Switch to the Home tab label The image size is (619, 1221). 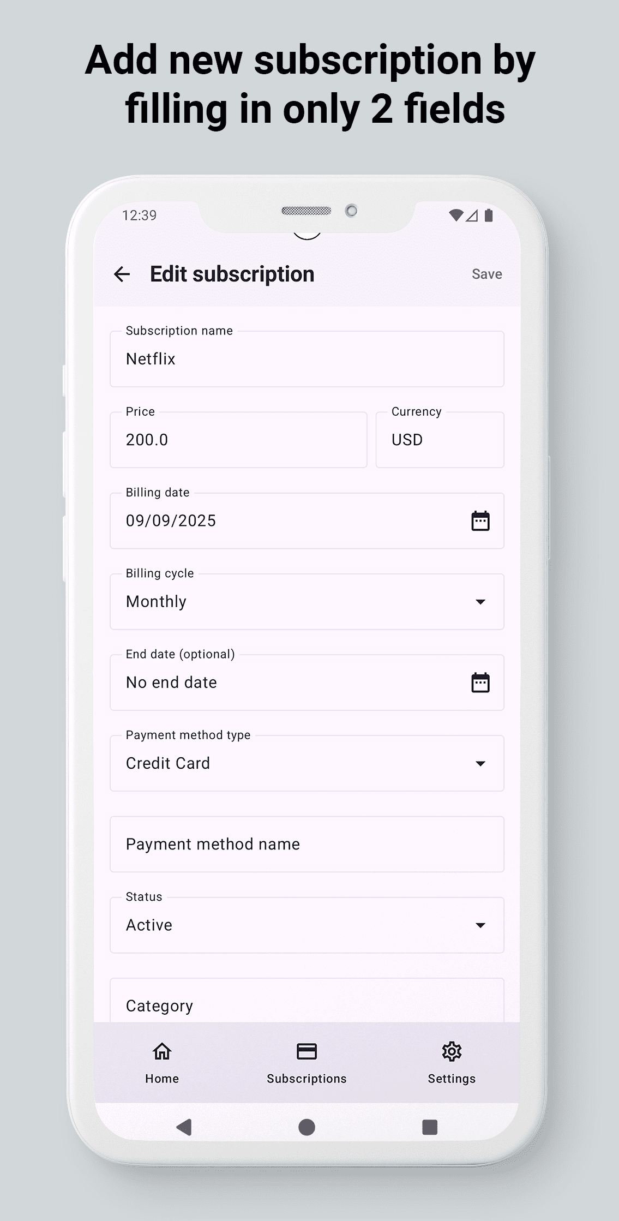pyautogui.click(x=162, y=1079)
